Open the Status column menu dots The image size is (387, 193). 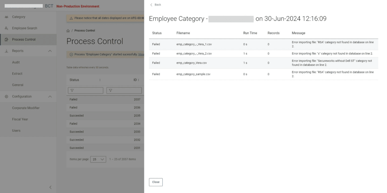point(100,80)
